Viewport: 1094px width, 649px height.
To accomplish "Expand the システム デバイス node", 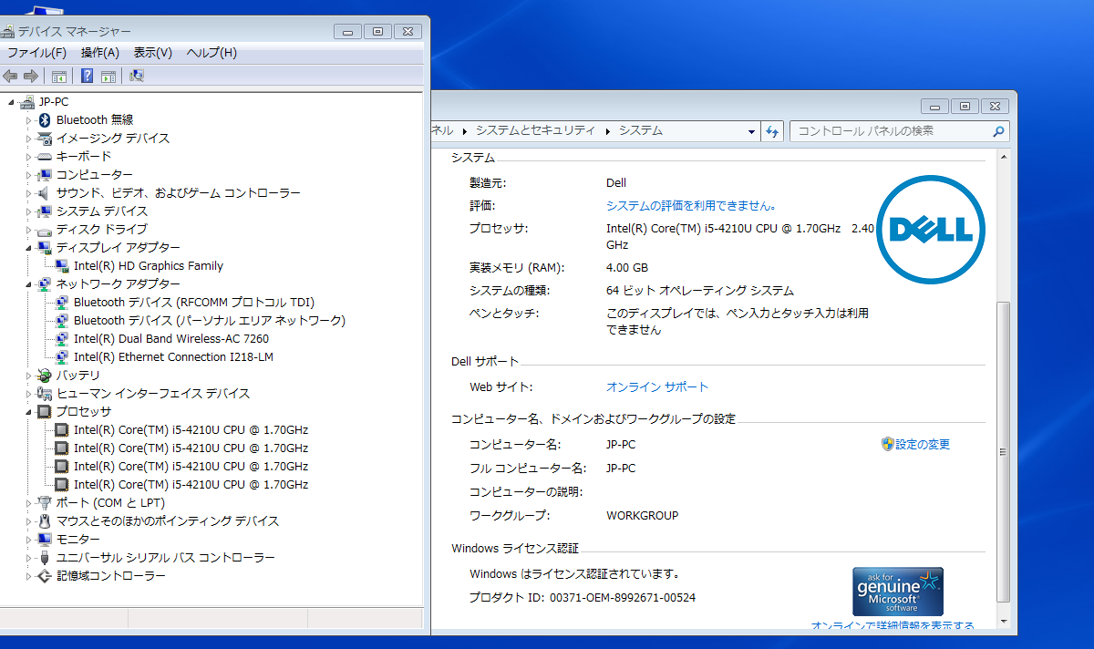I will click(x=28, y=211).
